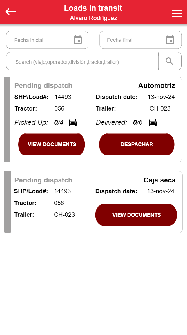Screen dimensions: 187x335
Task: Open the hamburger menu
Action: (x=177, y=14)
